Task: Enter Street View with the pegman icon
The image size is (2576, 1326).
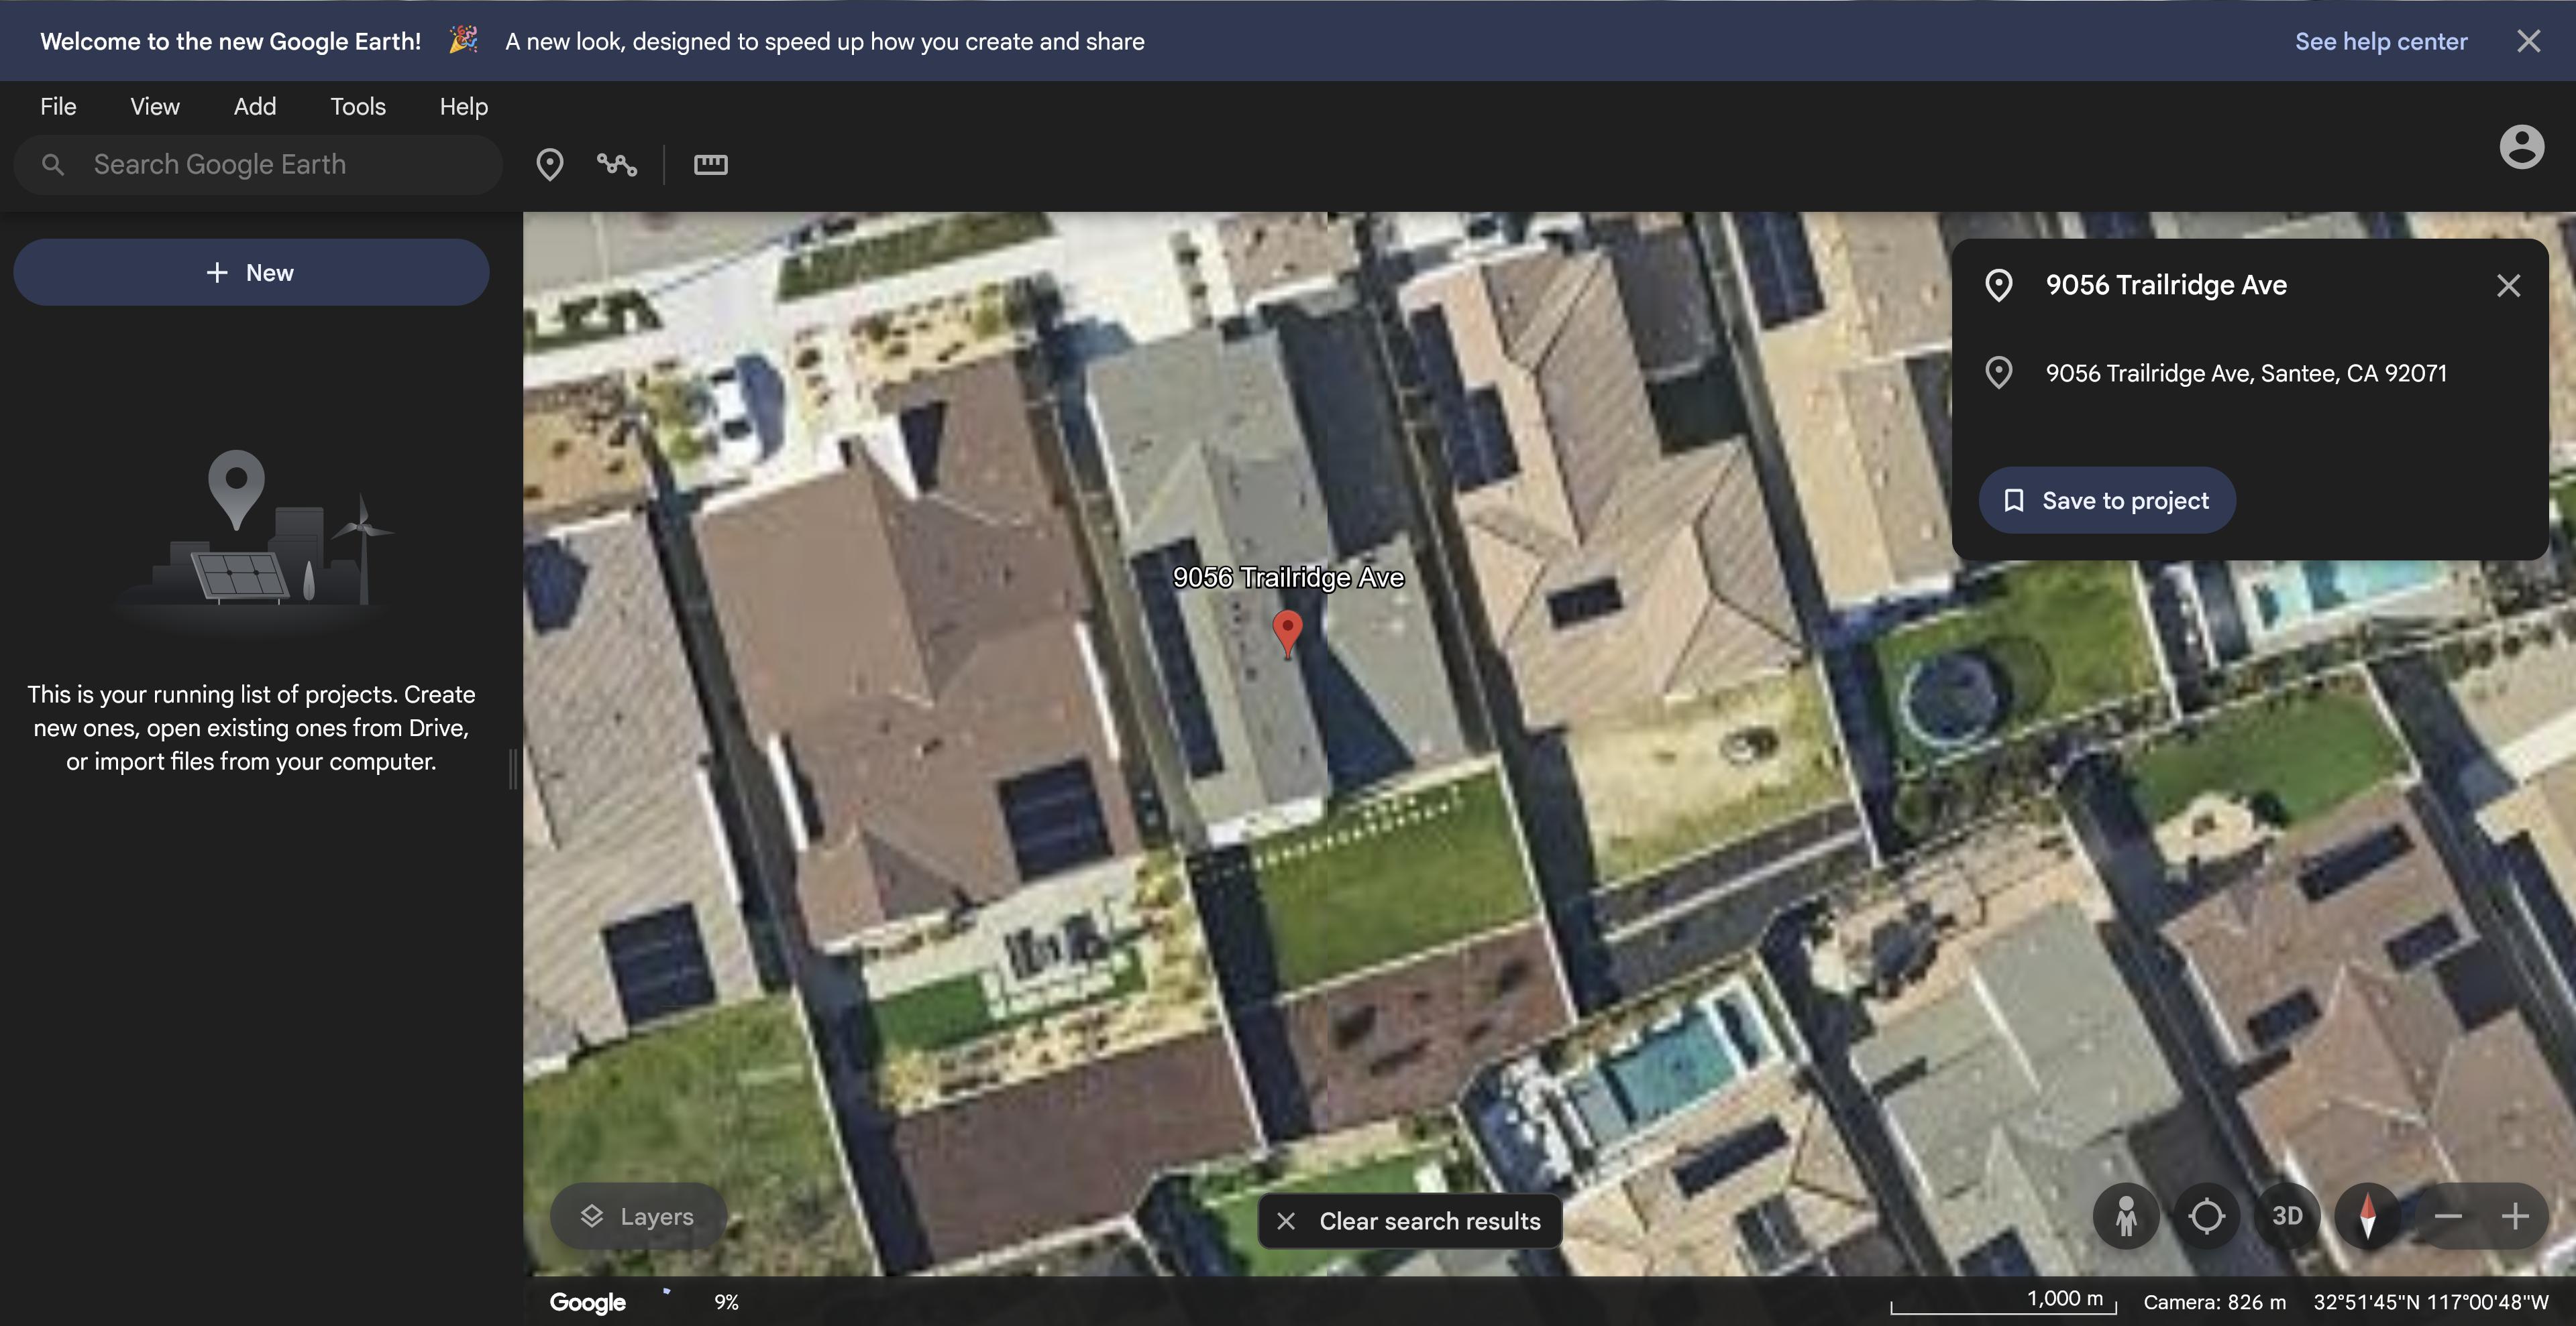Action: click(2126, 1216)
